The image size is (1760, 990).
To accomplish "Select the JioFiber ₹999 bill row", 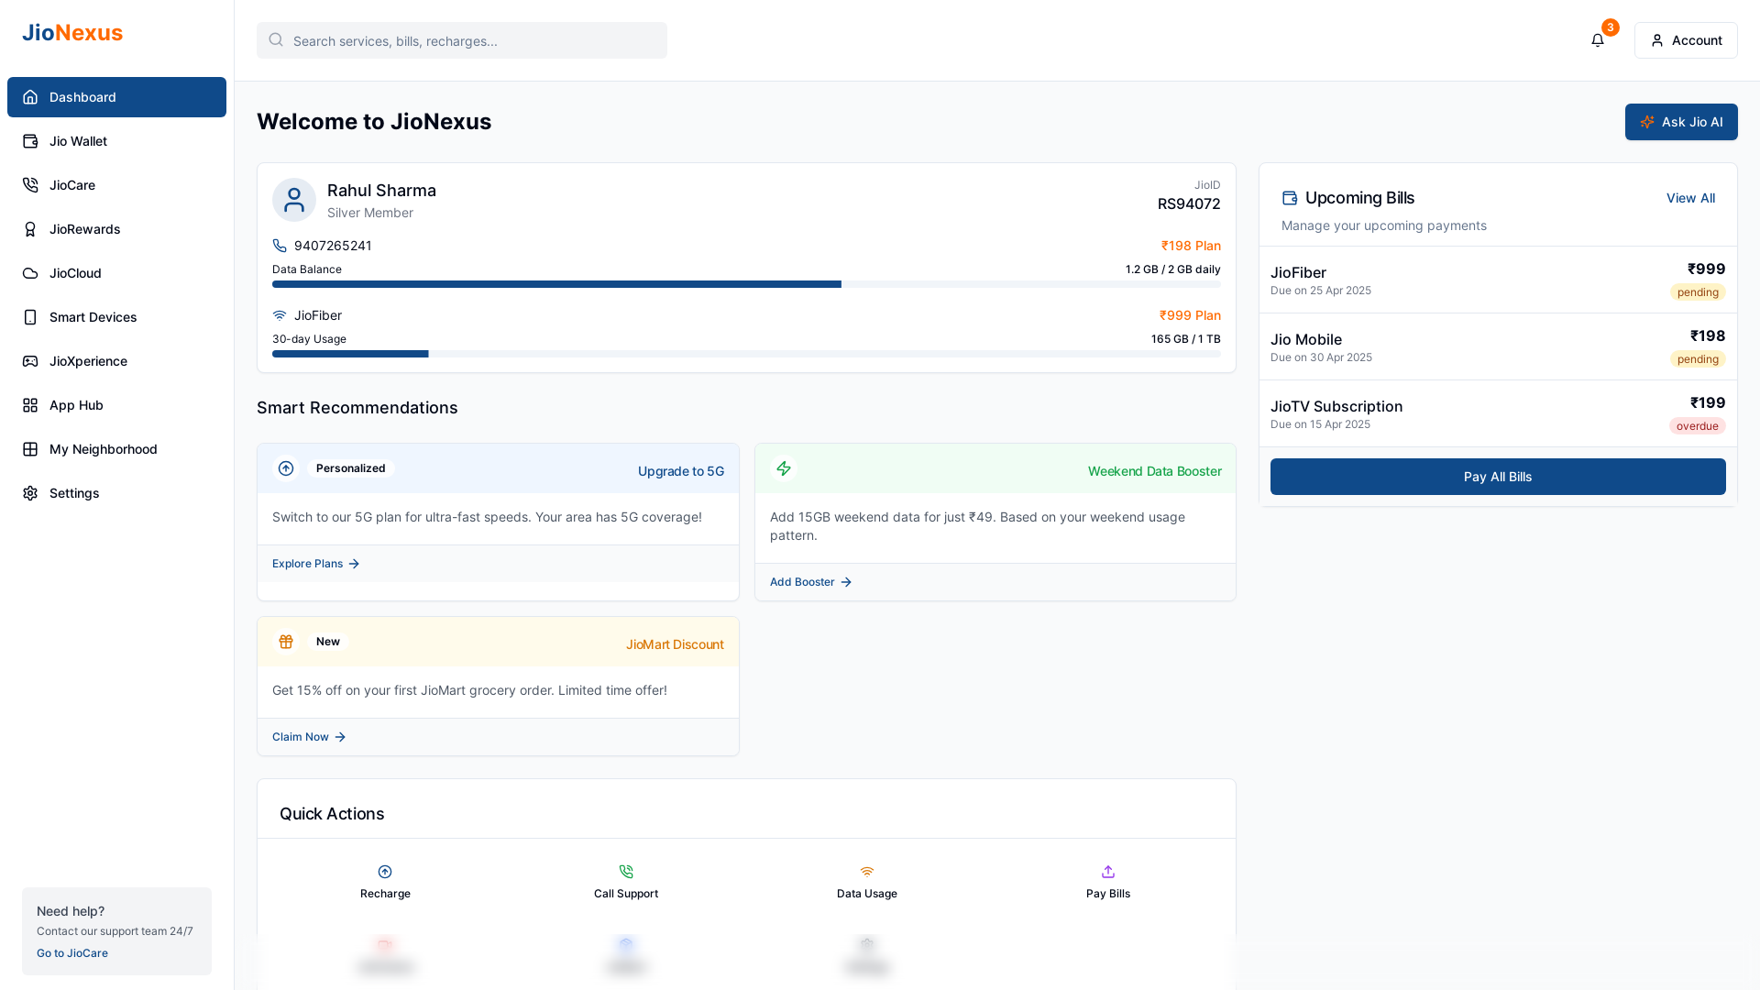I will point(1498,280).
